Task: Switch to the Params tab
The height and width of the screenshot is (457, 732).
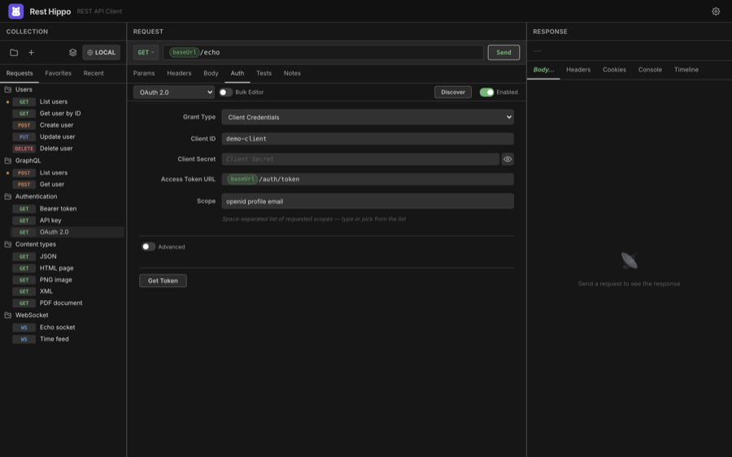Action: point(144,73)
